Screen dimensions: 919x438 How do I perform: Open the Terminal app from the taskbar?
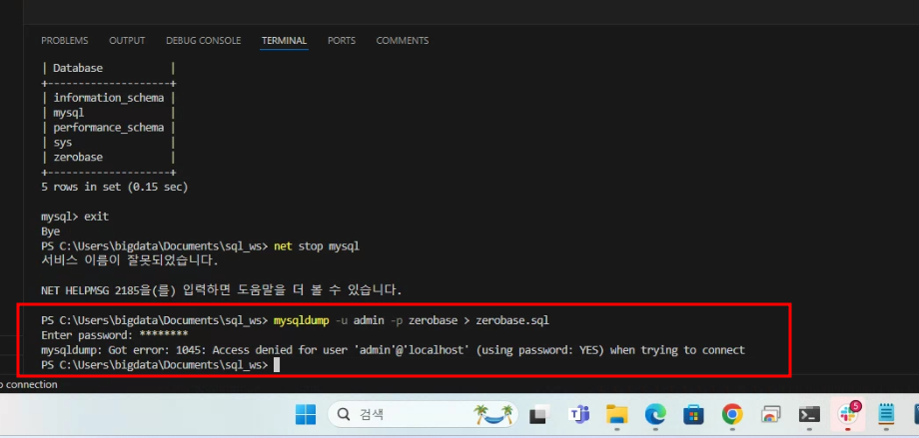pos(809,415)
